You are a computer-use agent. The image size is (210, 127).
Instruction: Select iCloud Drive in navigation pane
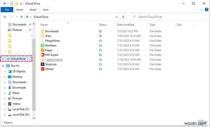coord(16,59)
